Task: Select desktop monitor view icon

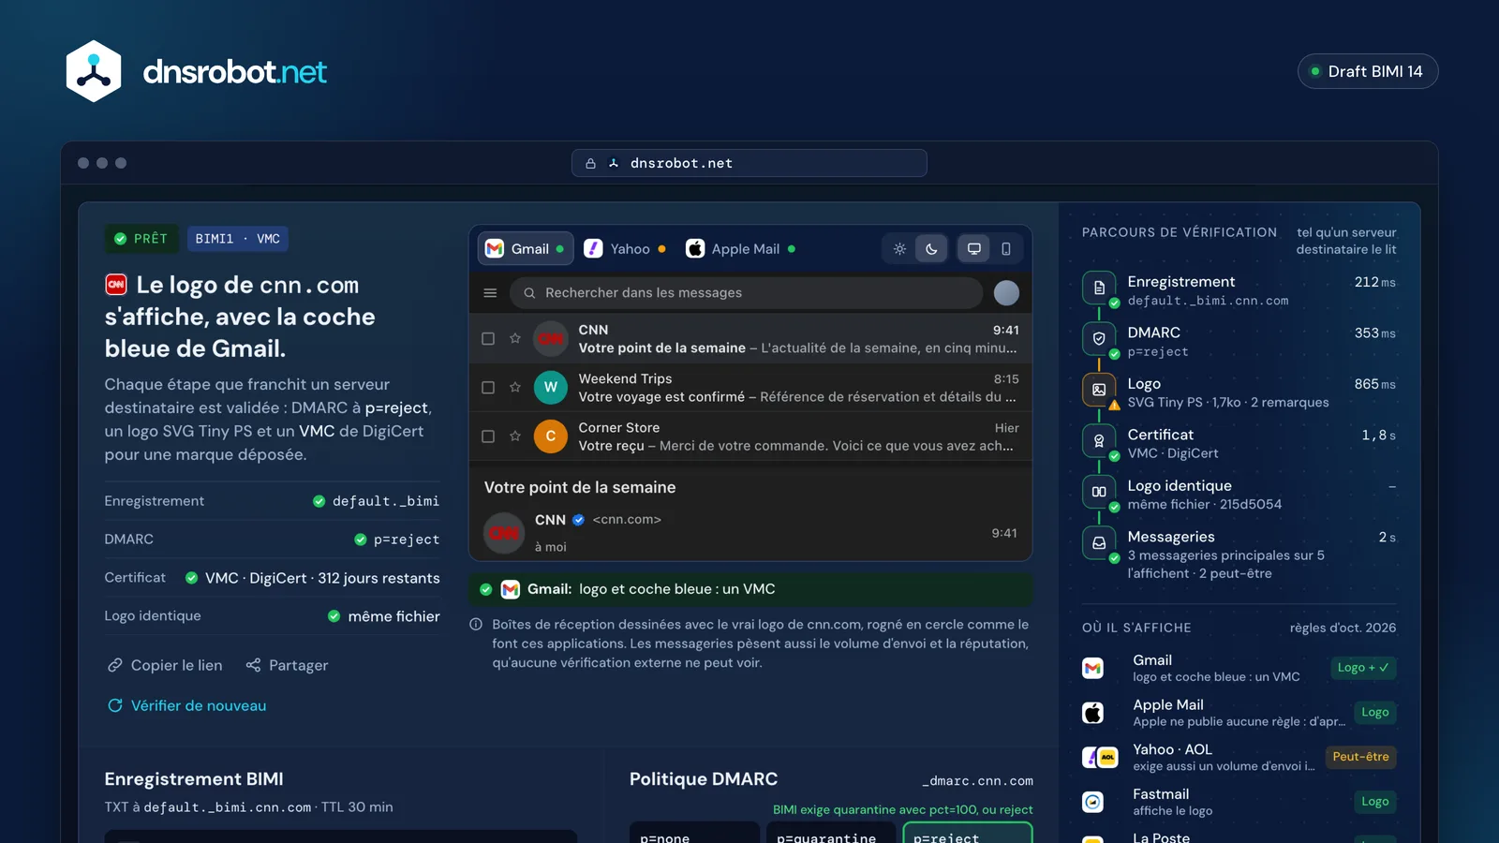Action: 974,249
